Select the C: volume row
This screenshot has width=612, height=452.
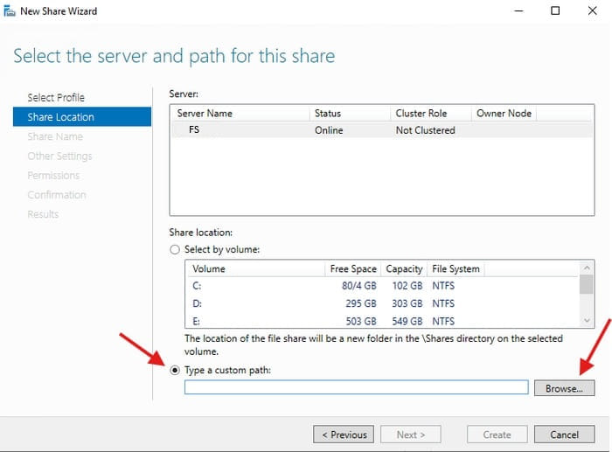coord(383,286)
